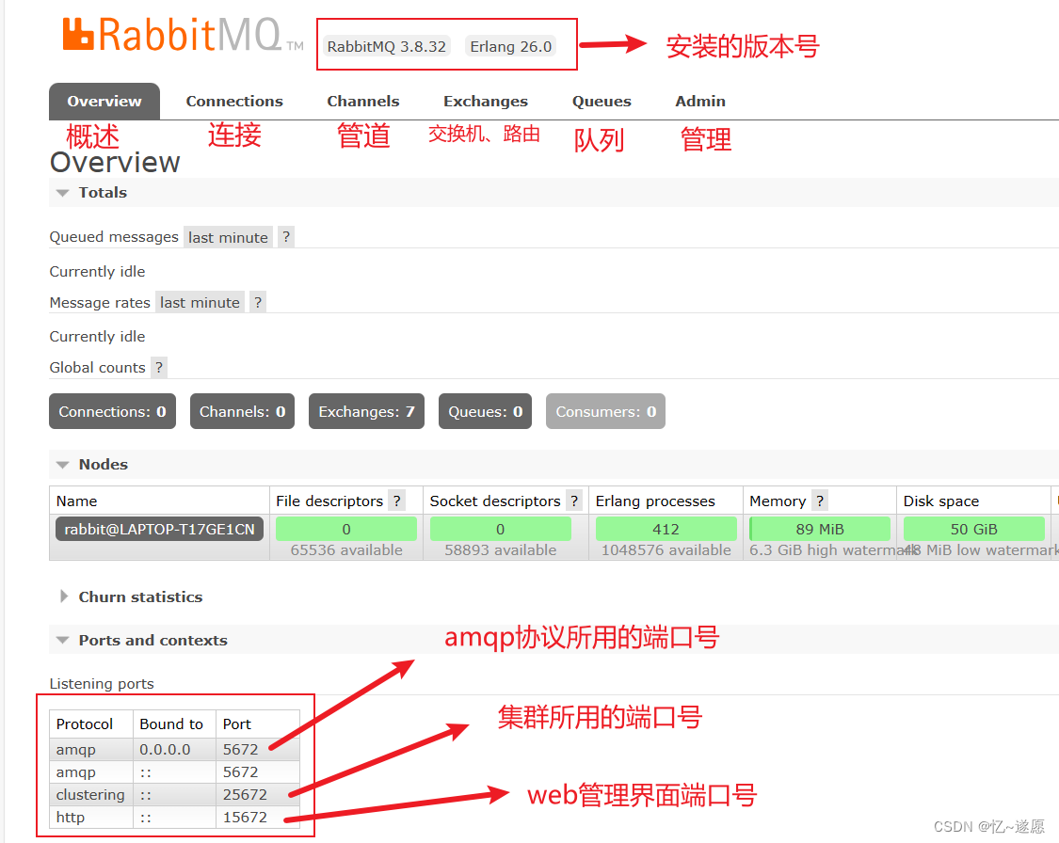
Task: Change Queued messages range from last minute
Action: pyautogui.click(x=229, y=238)
